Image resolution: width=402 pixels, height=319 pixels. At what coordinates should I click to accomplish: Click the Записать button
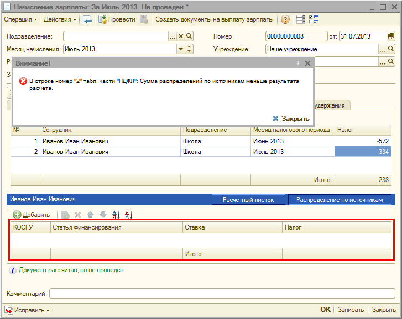pyautogui.click(x=351, y=310)
